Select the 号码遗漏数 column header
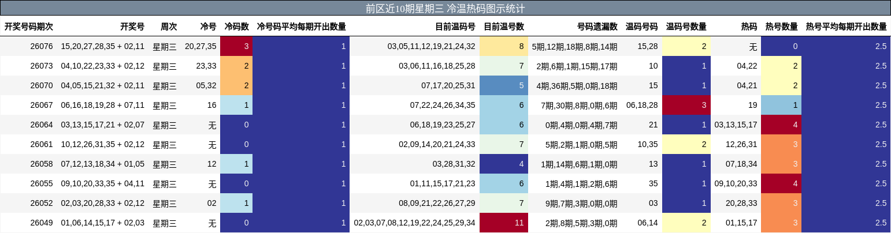This screenshot has width=891, height=233. [x=597, y=27]
